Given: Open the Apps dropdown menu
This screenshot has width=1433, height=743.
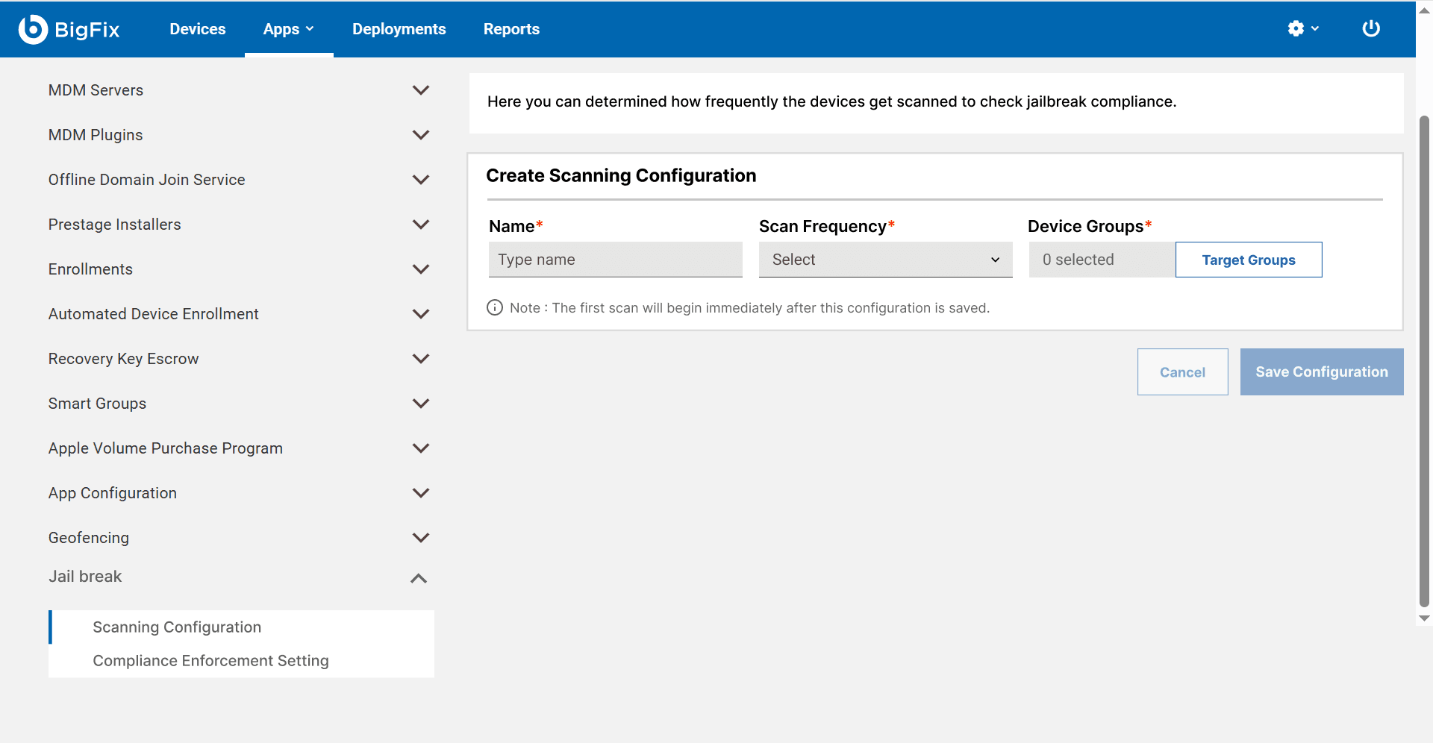Looking at the screenshot, I should [289, 29].
